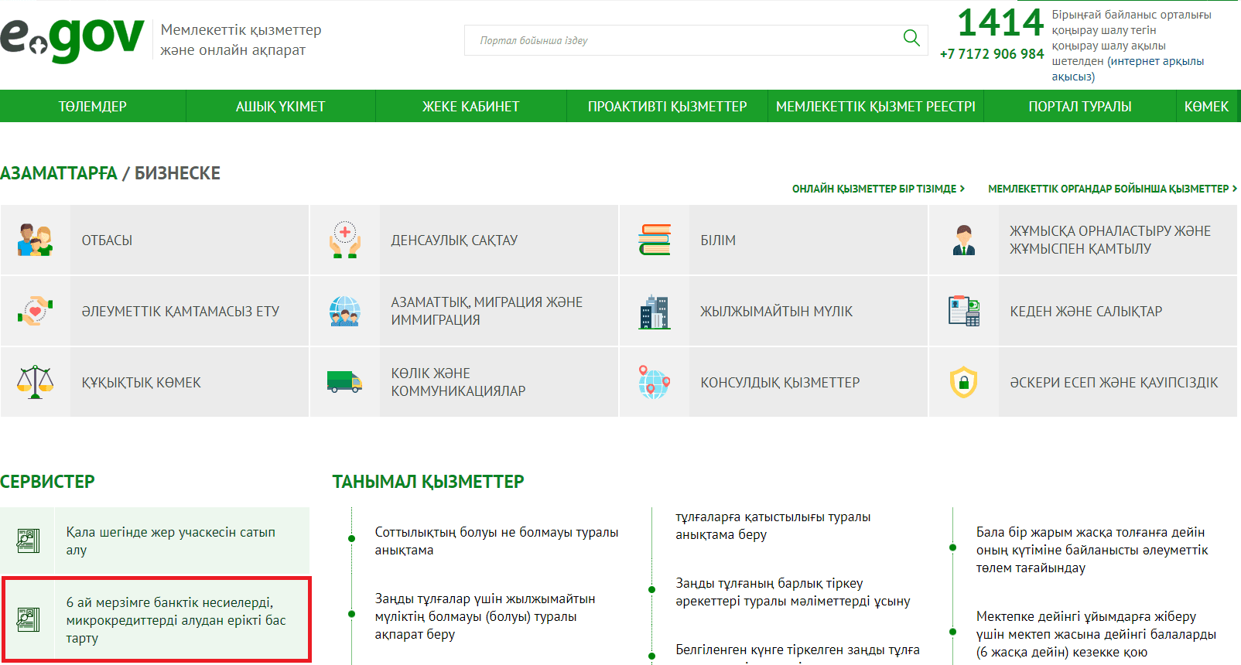
Task: Open the ӘЛЕУМЕТТІК ҚАМТАМАСЫЗ ЕТУ heart icon
Action: [35, 311]
